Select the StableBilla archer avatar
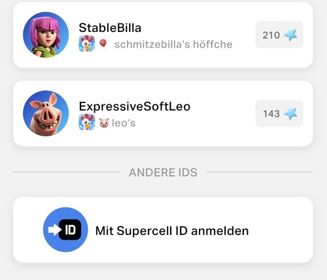Image resolution: width=327 pixels, height=280 pixels. coord(46,35)
